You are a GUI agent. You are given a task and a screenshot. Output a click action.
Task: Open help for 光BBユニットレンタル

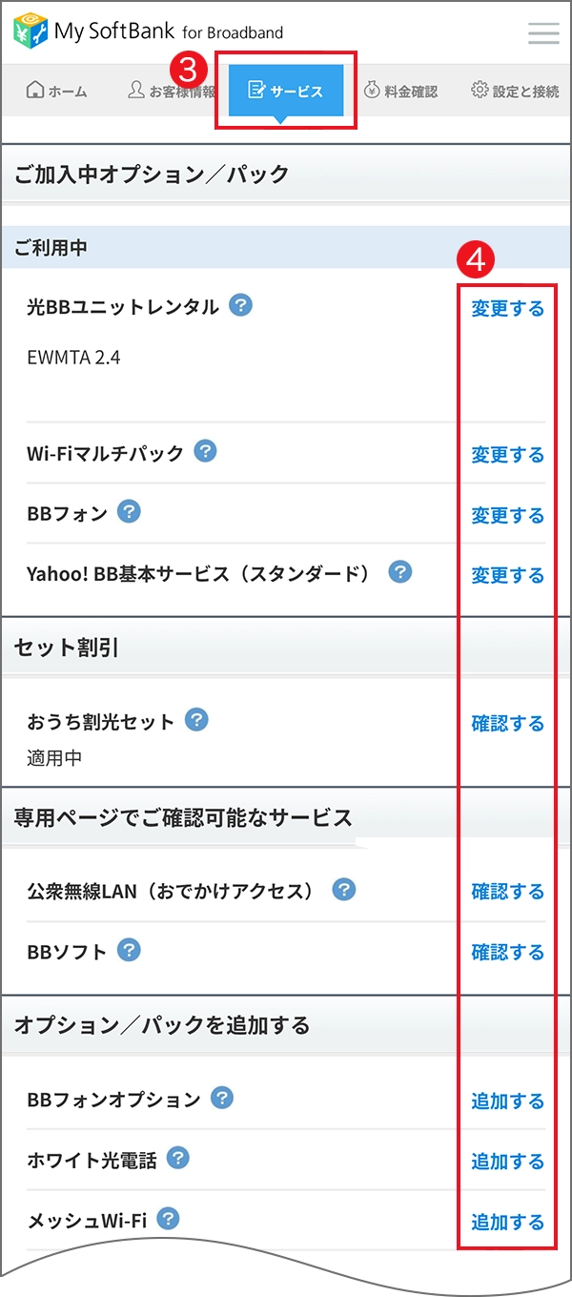(x=241, y=306)
